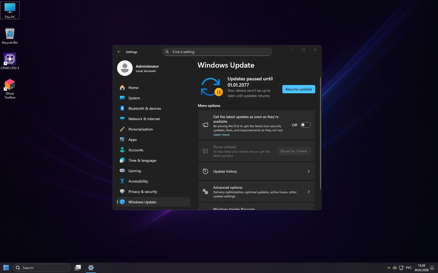Toggle get latest updates switch on

305,125
